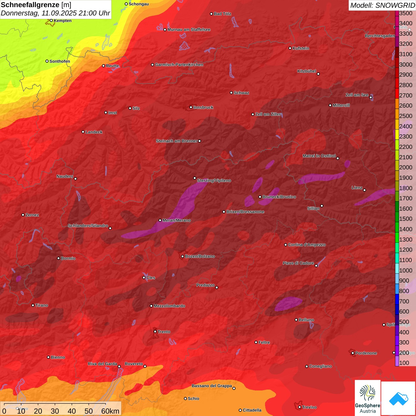416x416 pixels.
Task: Click the Bormio marker dot
Action: click(59, 258)
